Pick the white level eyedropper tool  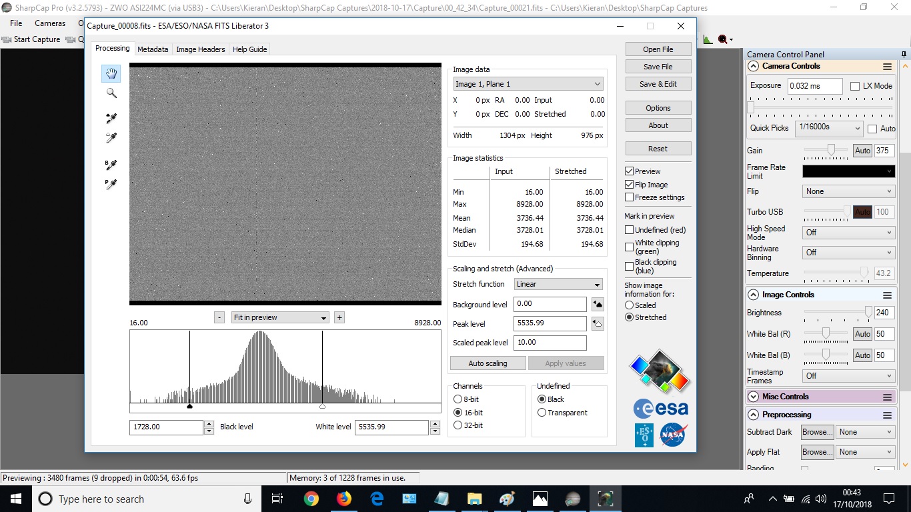click(111, 138)
